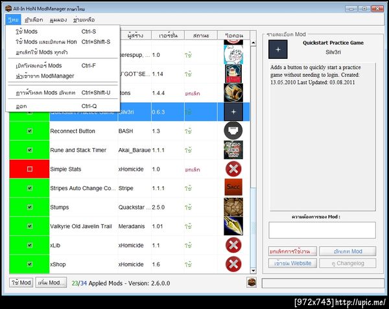Image resolution: width=389 pixels, height=309 pixels.
Task: Choose ใช้ Mods (Ctrl-S) menu entry
Action: click(x=63, y=32)
